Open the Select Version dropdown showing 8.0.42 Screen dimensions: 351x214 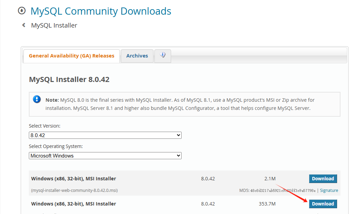(105, 135)
